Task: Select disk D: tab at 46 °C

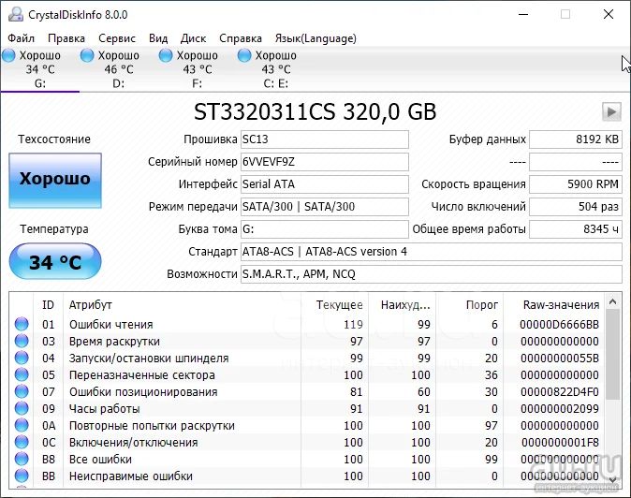Action: click(x=118, y=69)
